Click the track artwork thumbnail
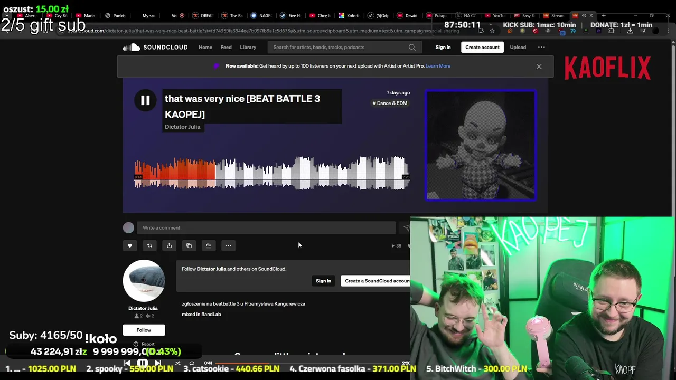676x380 pixels. click(x=481, y=146)
